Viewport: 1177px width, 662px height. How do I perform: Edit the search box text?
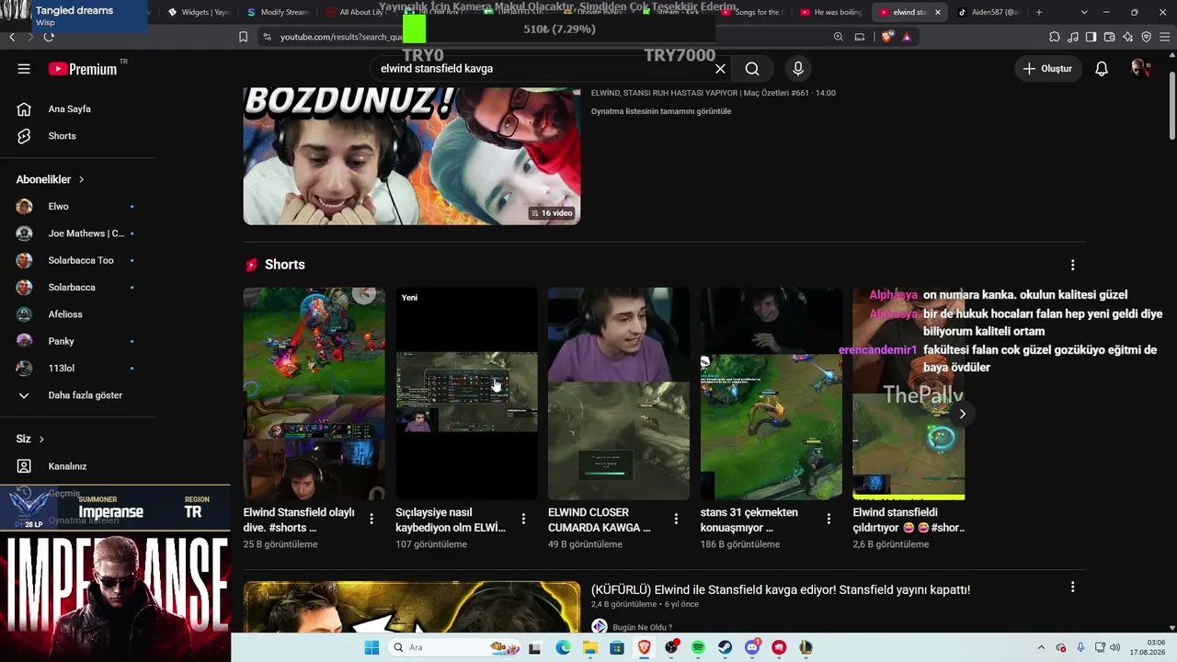[x=543, y=69]
